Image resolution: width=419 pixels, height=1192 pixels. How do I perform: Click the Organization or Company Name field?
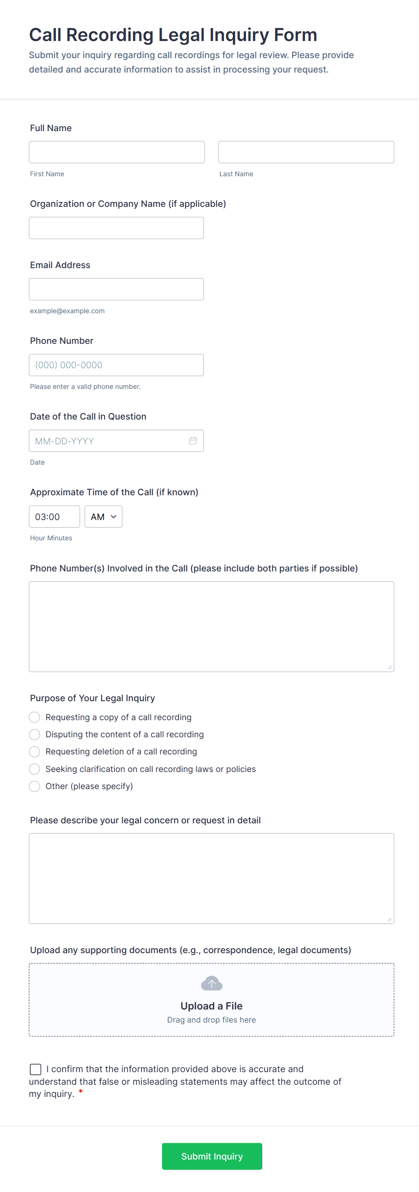coord(116,228)
